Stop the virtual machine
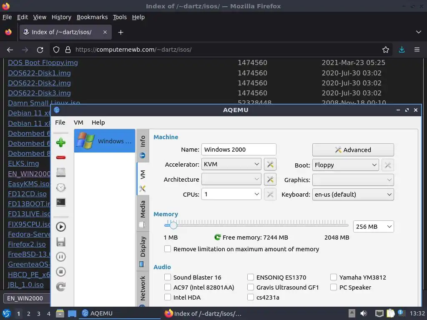 coord(61,272)
